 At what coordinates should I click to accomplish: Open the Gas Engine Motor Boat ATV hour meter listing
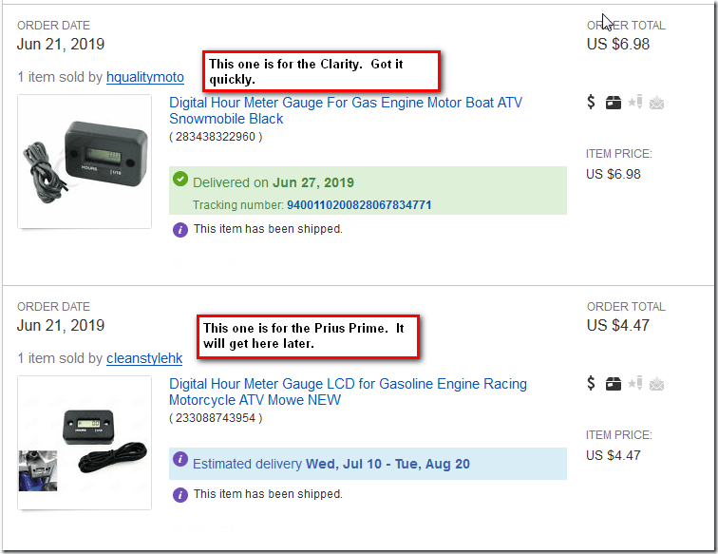[x=345, y=110]
